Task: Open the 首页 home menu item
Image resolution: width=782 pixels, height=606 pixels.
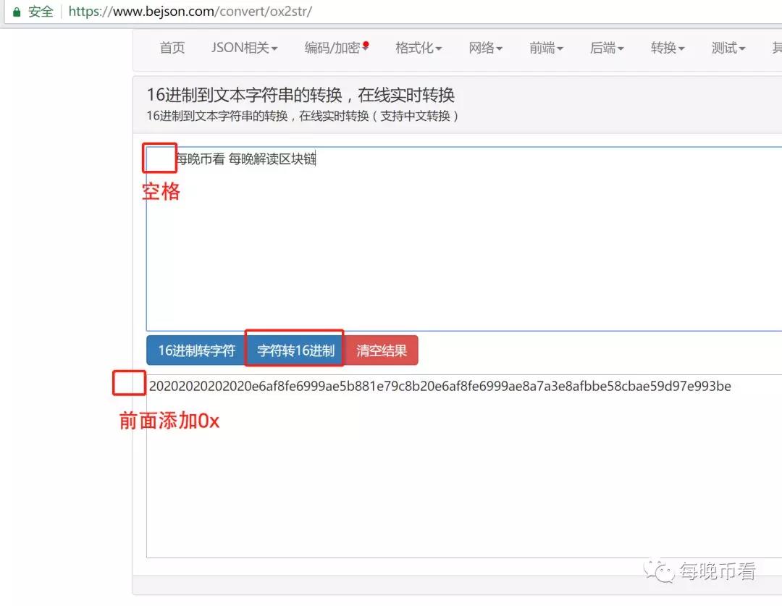Action: [x=172, y=48]
